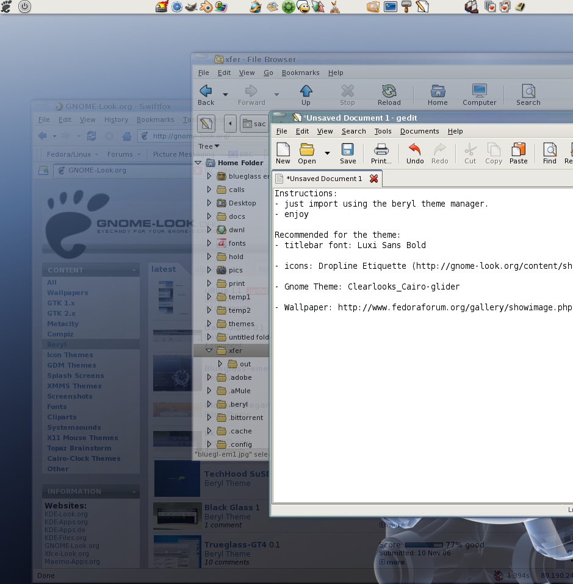Click the Swiftfox reload icon
This screenshot has width=573, height=584.
92,136
